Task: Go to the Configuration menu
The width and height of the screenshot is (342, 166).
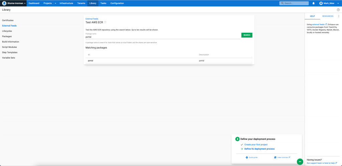Action: 117,3
